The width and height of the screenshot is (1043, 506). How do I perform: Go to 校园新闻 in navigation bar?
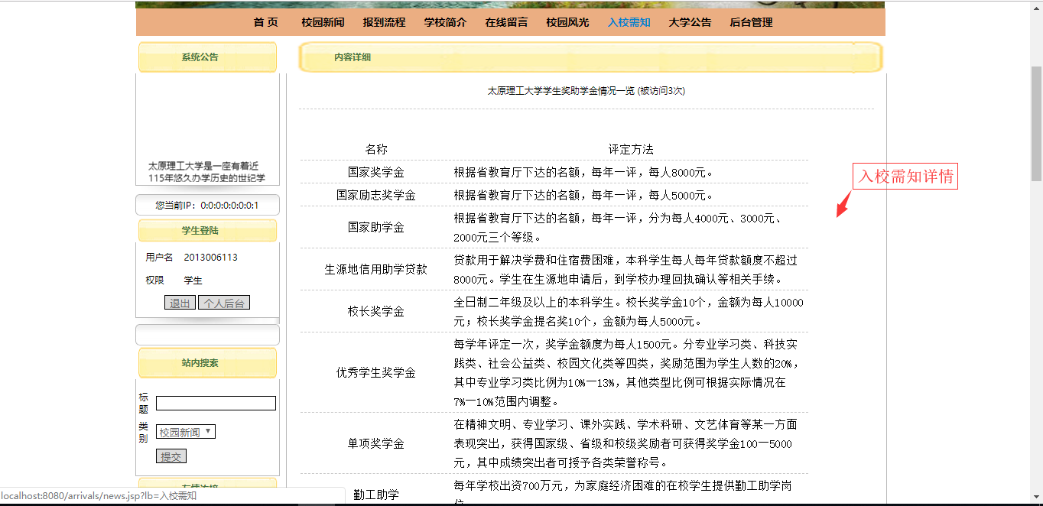click(x=323, y=22)
